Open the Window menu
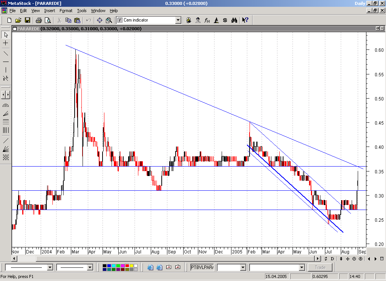This screenshot has height=281, width=386. click(x=98, y=11)
